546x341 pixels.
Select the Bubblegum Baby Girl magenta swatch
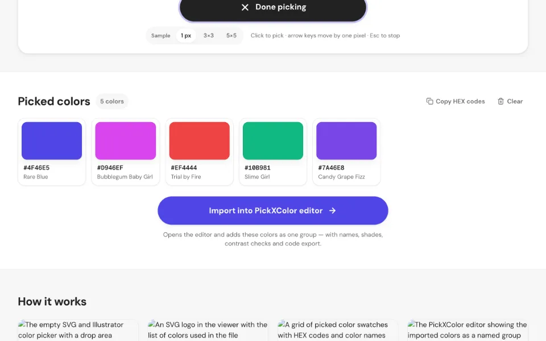(125, 140)
